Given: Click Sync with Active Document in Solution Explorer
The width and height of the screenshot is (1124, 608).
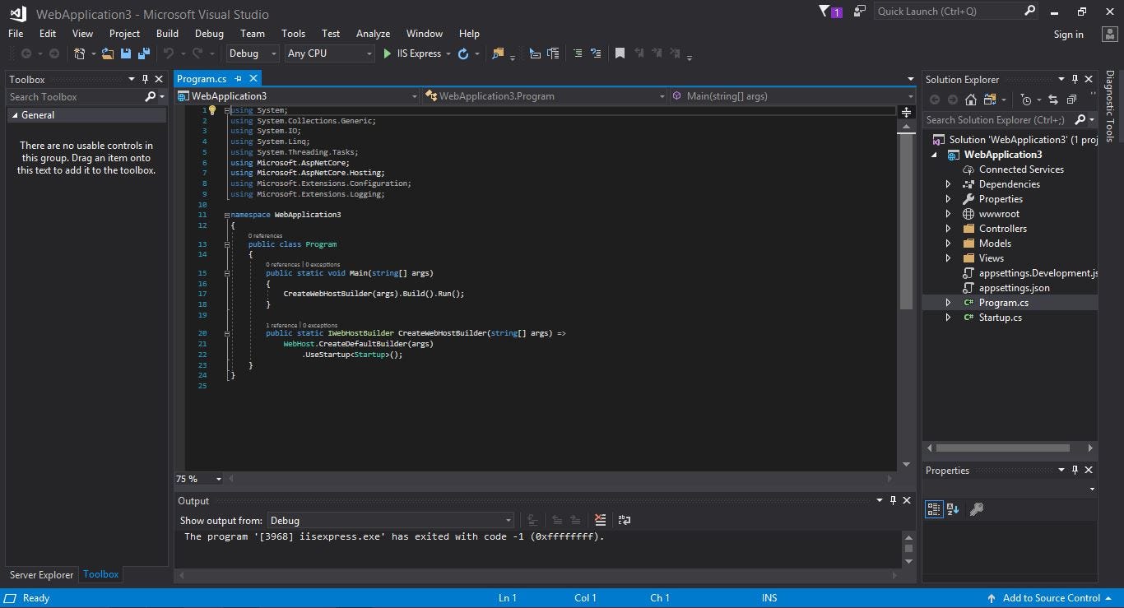Looking at the screenshot, I should 1052,99.
